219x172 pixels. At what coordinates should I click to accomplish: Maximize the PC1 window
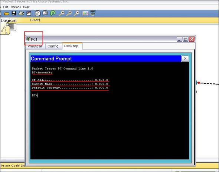point(186,39)
